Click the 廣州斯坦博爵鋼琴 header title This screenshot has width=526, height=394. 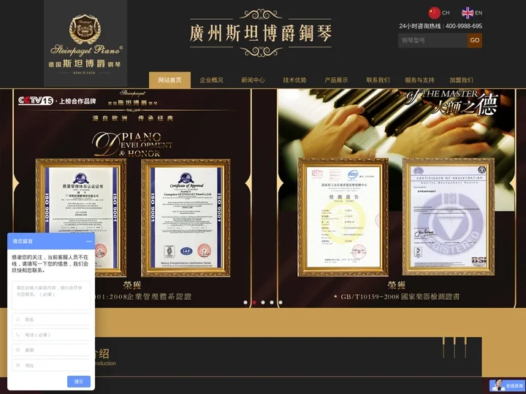tap(261, 33)
